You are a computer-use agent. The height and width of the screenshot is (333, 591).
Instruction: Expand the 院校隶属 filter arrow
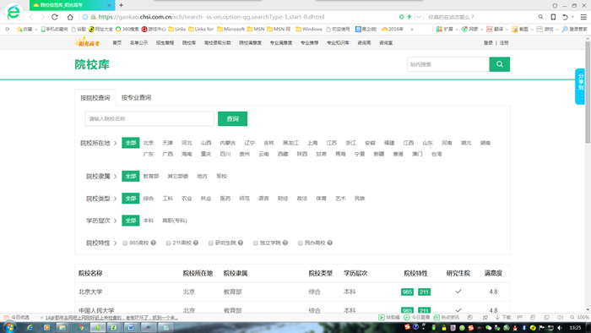pos(116,177)
